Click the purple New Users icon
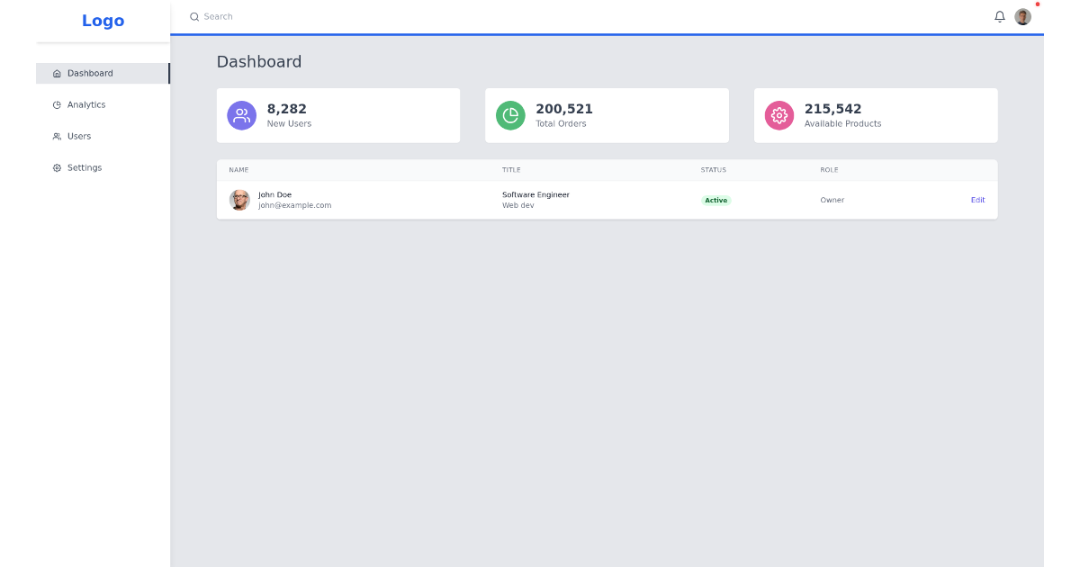Viewport: 1080px width, 567px height. (x=241, y=115)
